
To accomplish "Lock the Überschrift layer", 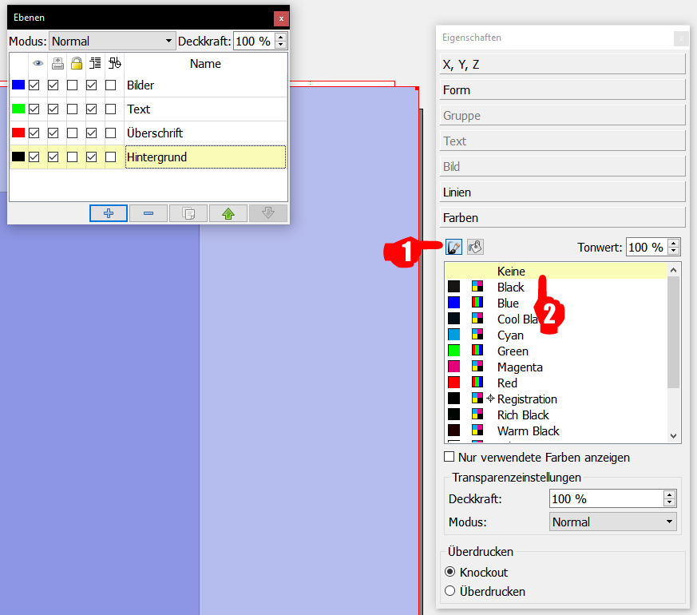I will 73,133.
